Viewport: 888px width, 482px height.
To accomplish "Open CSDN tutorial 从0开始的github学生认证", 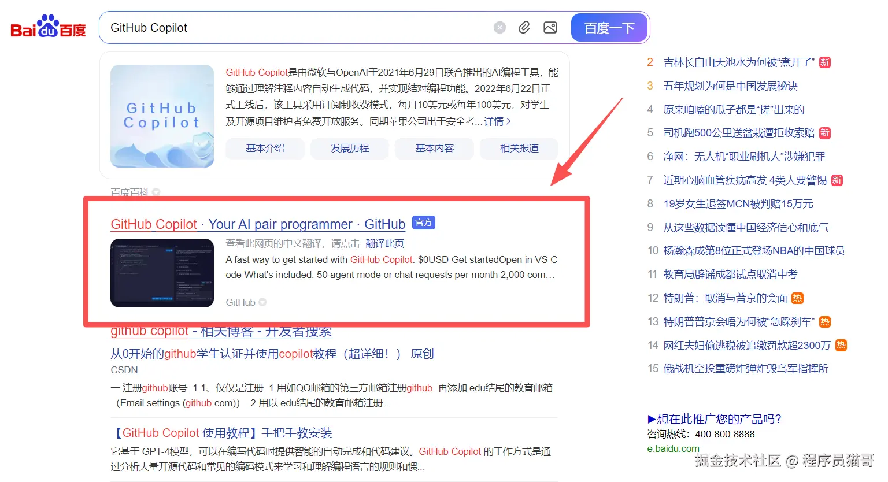I will pos(272,354).
